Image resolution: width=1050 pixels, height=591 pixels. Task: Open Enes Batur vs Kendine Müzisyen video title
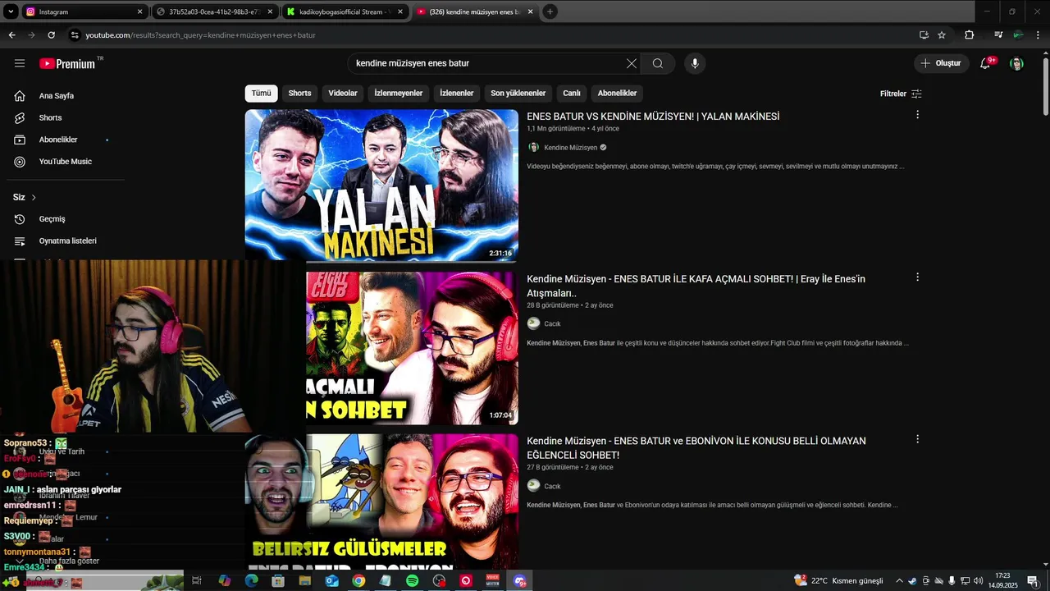click(653, 117)
